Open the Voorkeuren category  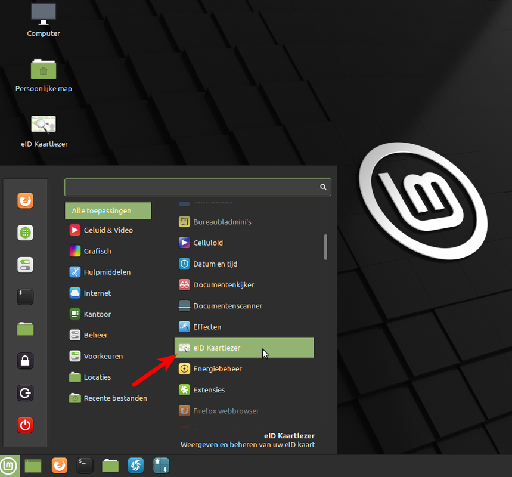(x=108, y=356)
